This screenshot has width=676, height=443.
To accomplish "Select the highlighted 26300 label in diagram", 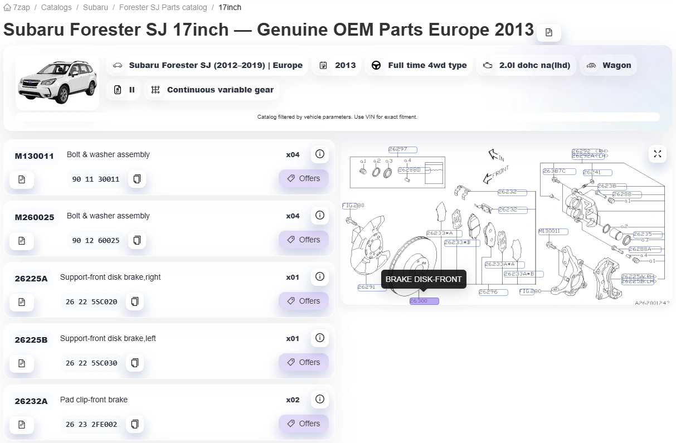I will pos(424,301).
